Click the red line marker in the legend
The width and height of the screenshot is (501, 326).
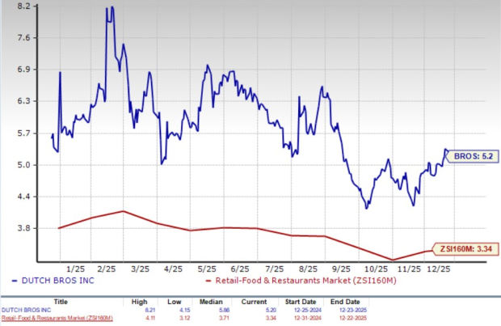[206, 280]
